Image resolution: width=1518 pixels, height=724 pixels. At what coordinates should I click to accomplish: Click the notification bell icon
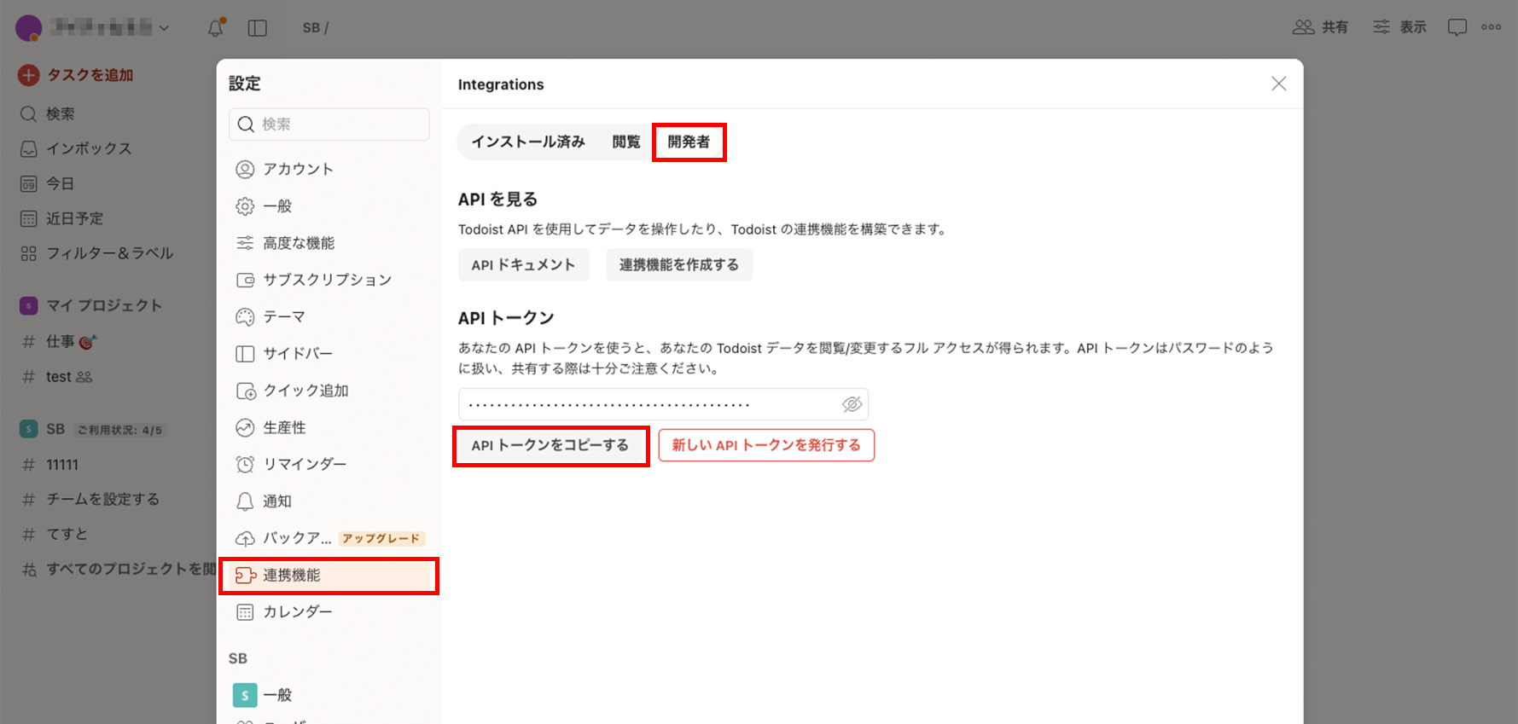tap(216, 28)
